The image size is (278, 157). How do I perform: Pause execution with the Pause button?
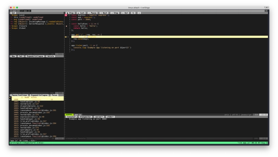coord(92,13)
